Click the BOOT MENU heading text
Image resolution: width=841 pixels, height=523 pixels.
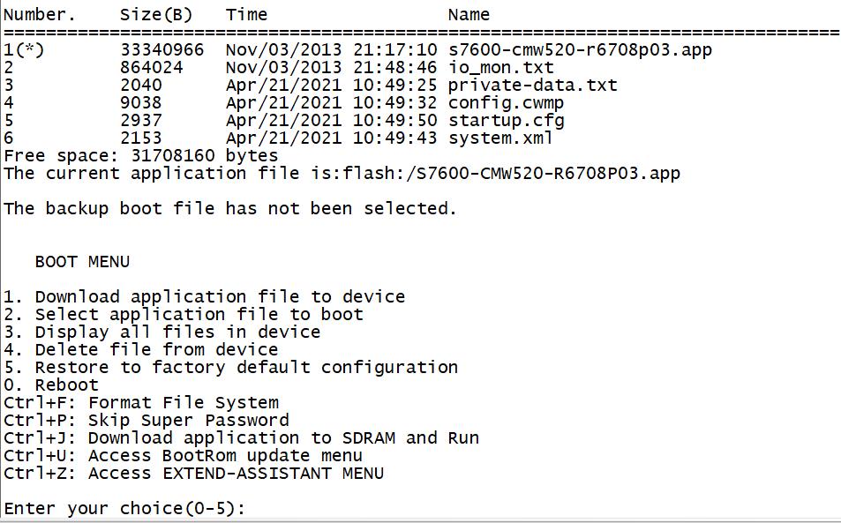tap(82, 262)
